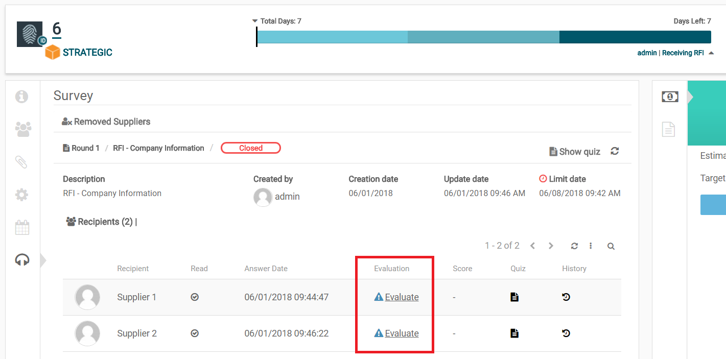The image size is (726, 359).
Task: Click the Show quiz button
Action: tap(574, 152)
